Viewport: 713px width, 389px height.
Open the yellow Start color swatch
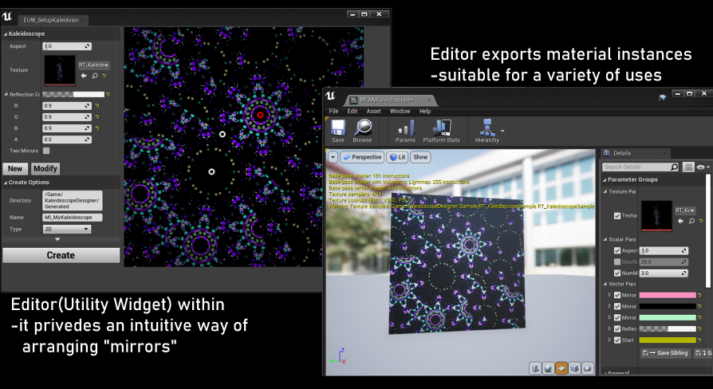coord(668,340)
